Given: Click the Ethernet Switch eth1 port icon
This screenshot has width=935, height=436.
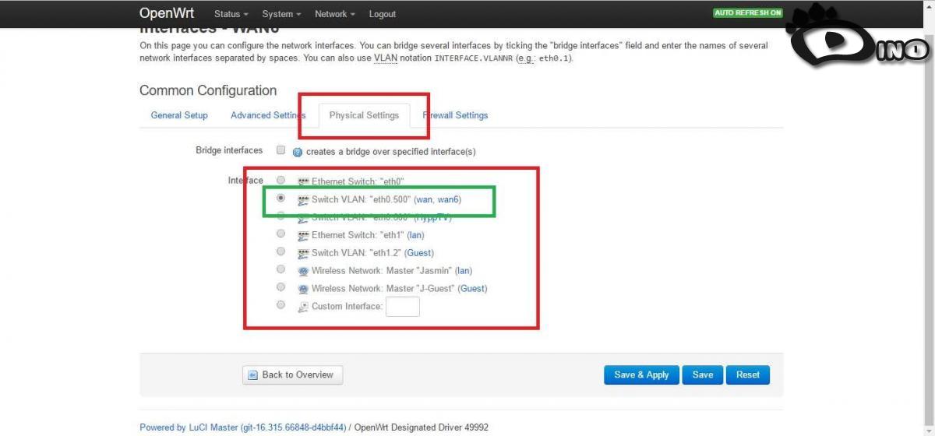Looking at the screenshot, I should (x=304, y=236).
